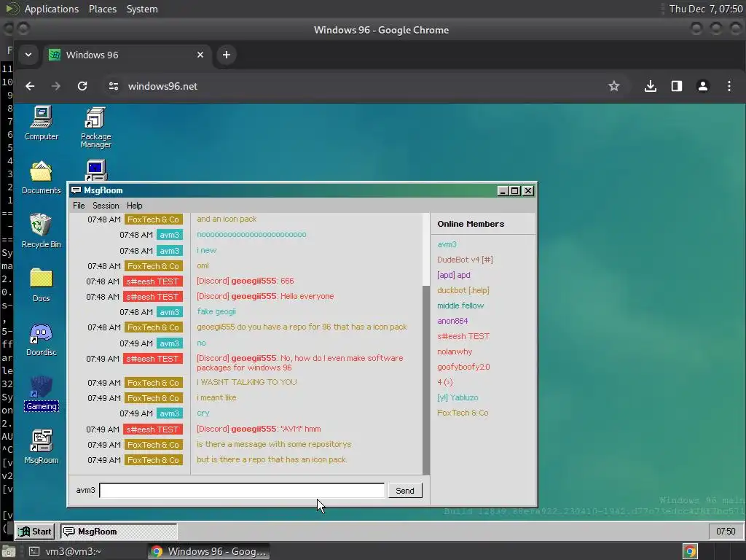746x560 pixels.
Task: Select avm3 in Online Members
Action: point(447,244)
